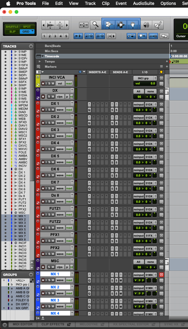Select the Selector waveform tool
This screenshot has height=329, width=188.
[121, 25]
